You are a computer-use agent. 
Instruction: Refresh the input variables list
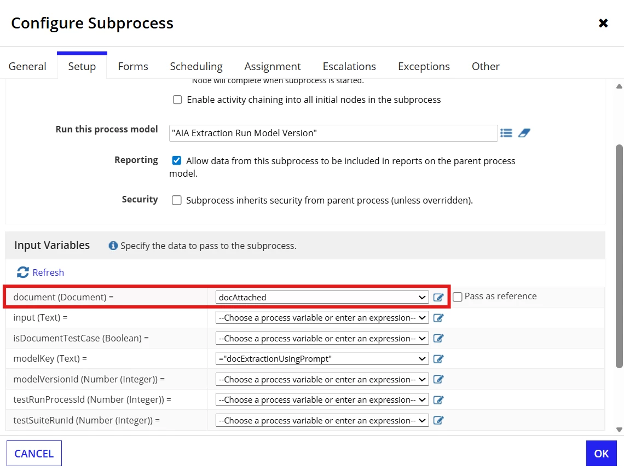40,272
